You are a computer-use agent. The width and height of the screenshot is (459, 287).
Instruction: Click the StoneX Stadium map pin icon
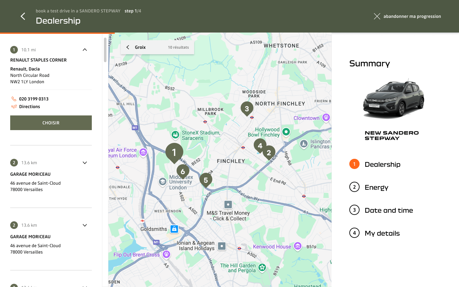coord(175,135)
